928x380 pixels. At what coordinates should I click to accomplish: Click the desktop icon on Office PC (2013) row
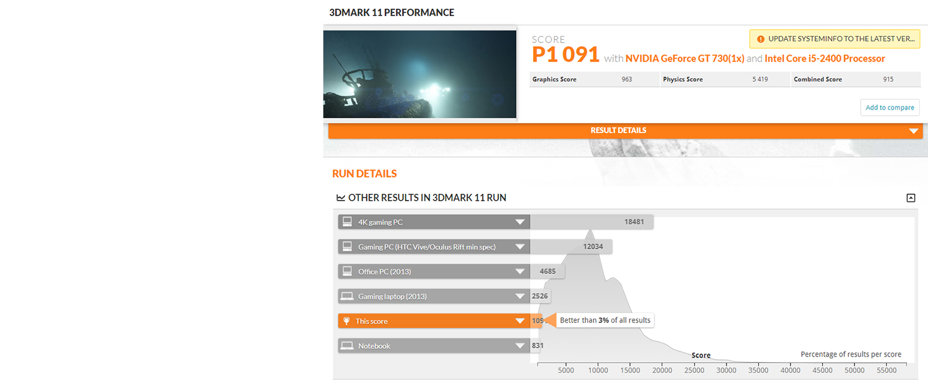point(347,271)
